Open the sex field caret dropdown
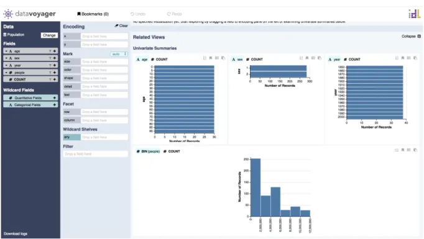 tap(6, 58)
